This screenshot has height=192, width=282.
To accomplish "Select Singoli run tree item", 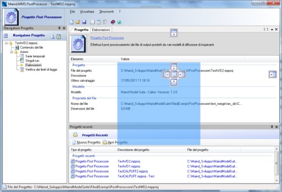I will (32, 61).
